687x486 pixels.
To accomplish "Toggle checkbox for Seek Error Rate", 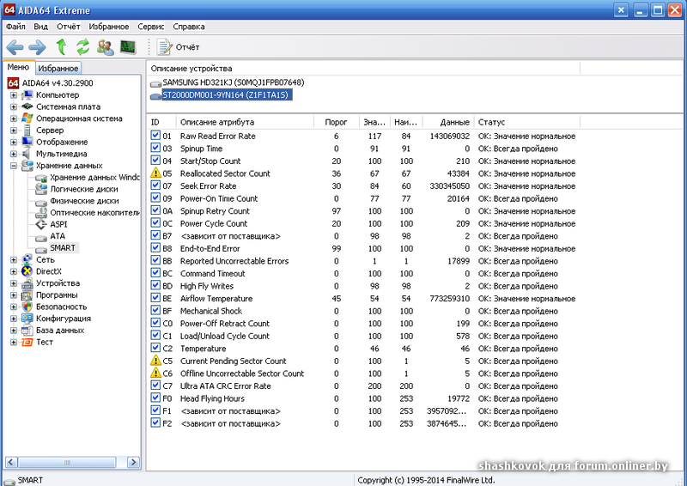I will coord(155,185).
